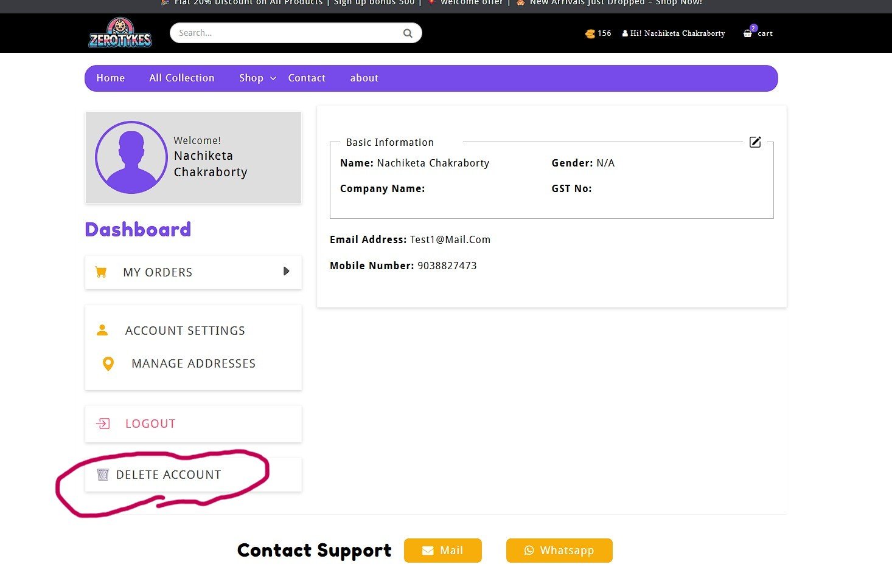Click the coins rewards icon showing 156
The height and width of the screenshot is (570, 892).
tap(590, 33)
